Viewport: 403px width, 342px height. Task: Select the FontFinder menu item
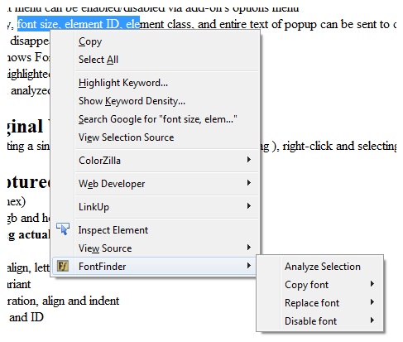pyautogui.click(x=156, y=267)
